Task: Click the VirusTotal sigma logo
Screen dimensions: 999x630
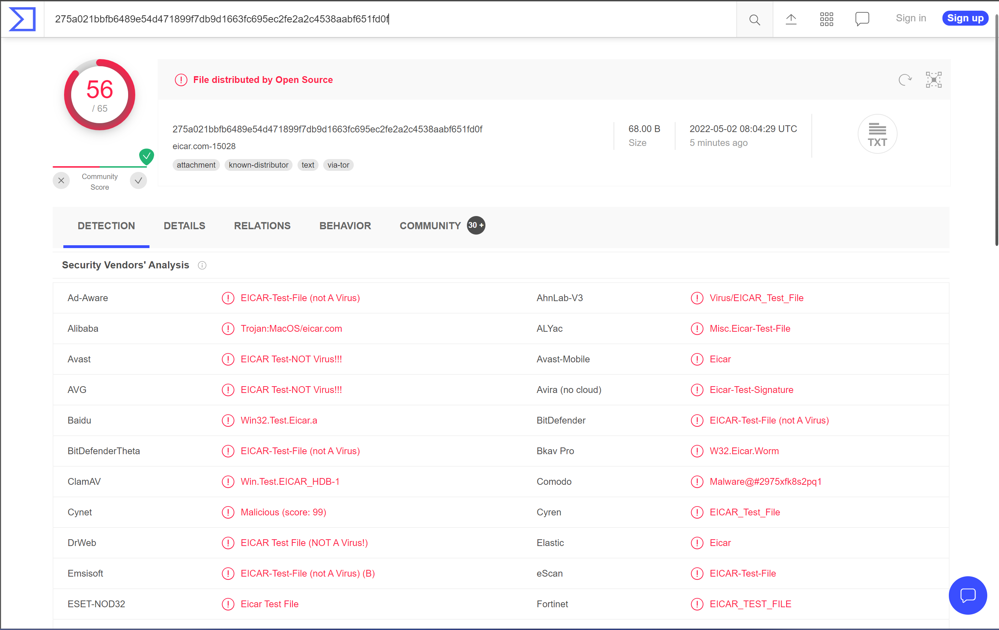Action: pos(22,19)
